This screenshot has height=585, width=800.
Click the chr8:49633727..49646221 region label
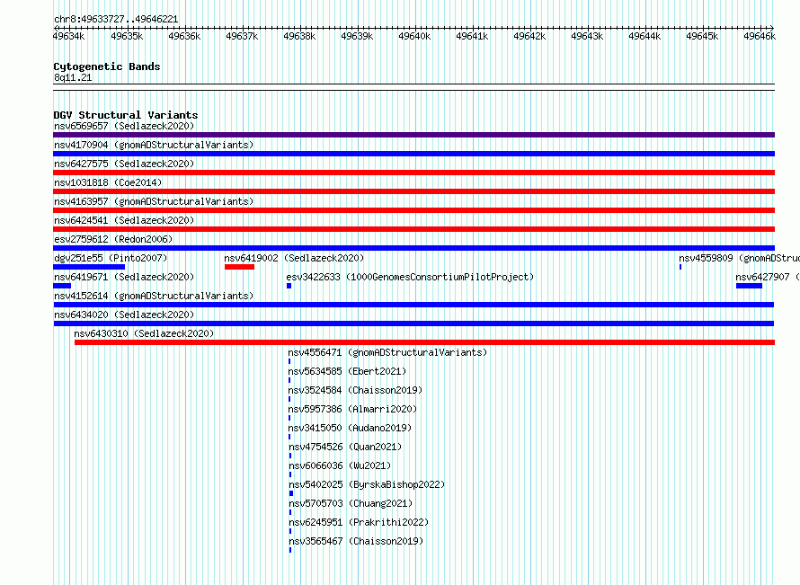click(x=116, y=19)
